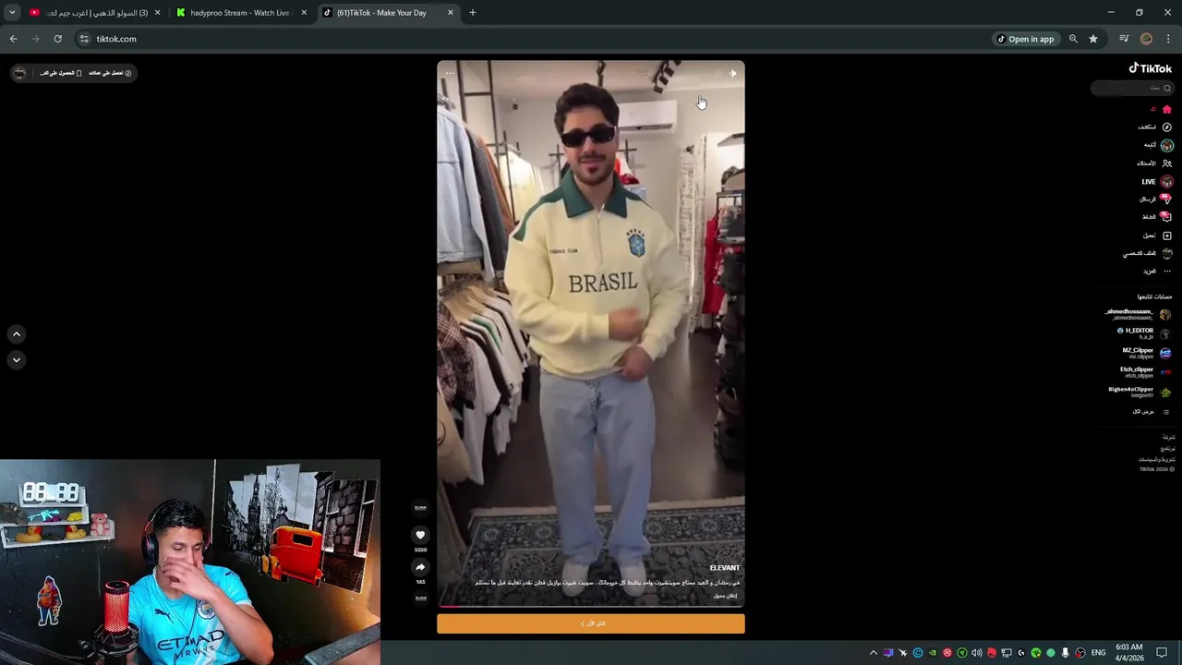The height and width of the screenshot is (665, 1182).
Task: Open the TikTok Home feed icon
Action: (1166, 109)
